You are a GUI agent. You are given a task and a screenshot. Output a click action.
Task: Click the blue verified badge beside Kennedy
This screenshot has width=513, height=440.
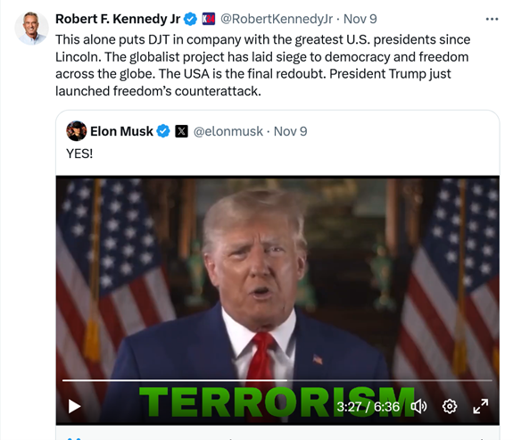point(190,19)
